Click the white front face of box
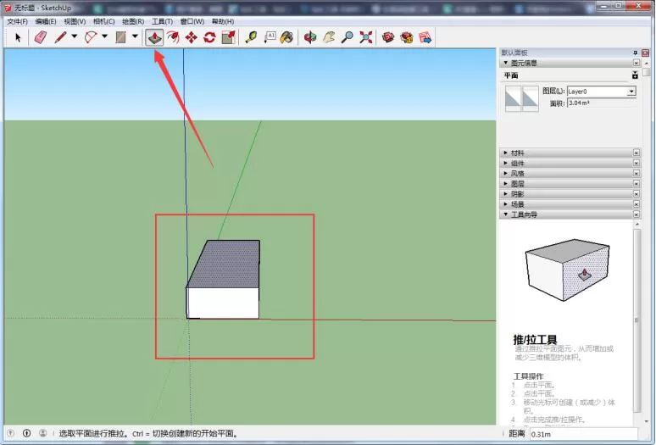This screenshot has height=445, width=656. coord(223,303)
